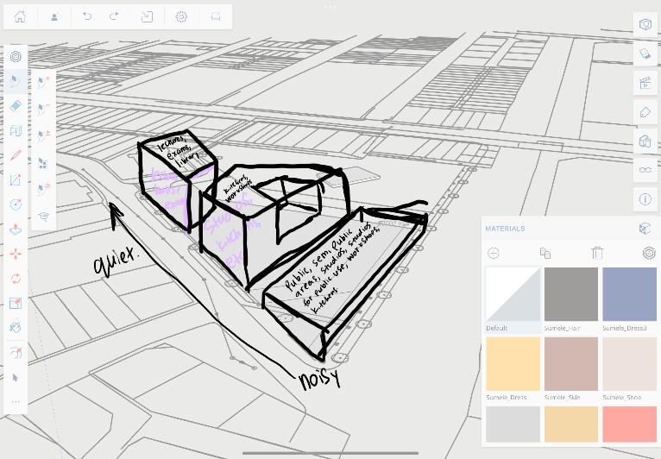Delete the selected material with trash
Viewport: 661px width, 459px height.
coord(597,253)
